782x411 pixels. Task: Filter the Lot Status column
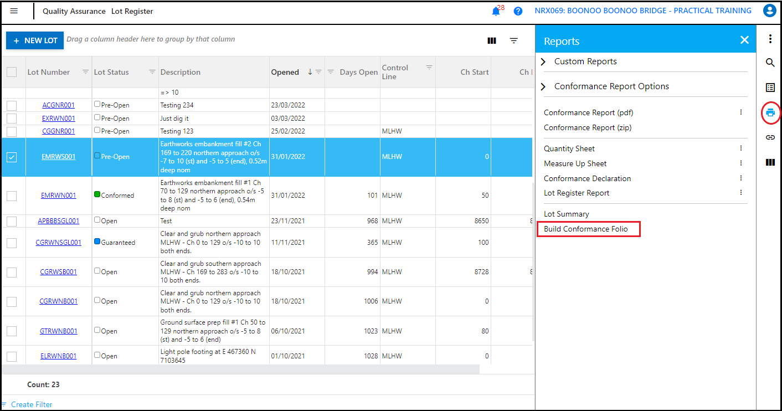[x=152, y=72]
